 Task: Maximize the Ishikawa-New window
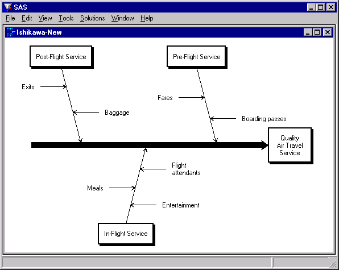[317, 32]
